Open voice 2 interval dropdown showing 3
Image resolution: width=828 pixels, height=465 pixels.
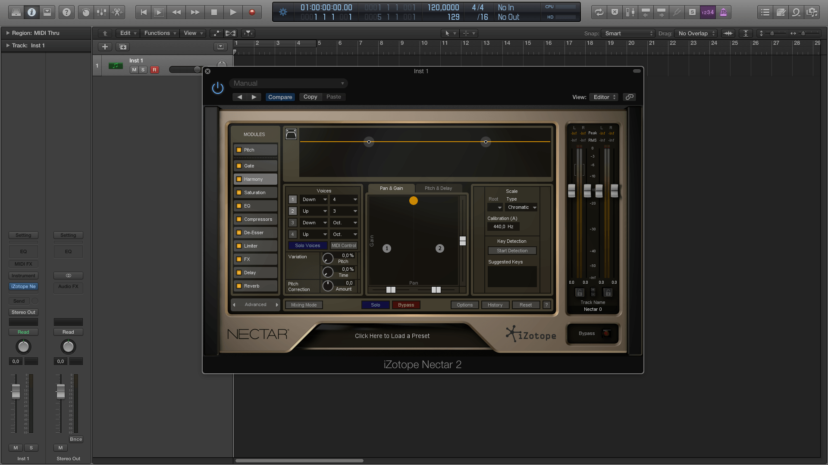pos(344,211)
